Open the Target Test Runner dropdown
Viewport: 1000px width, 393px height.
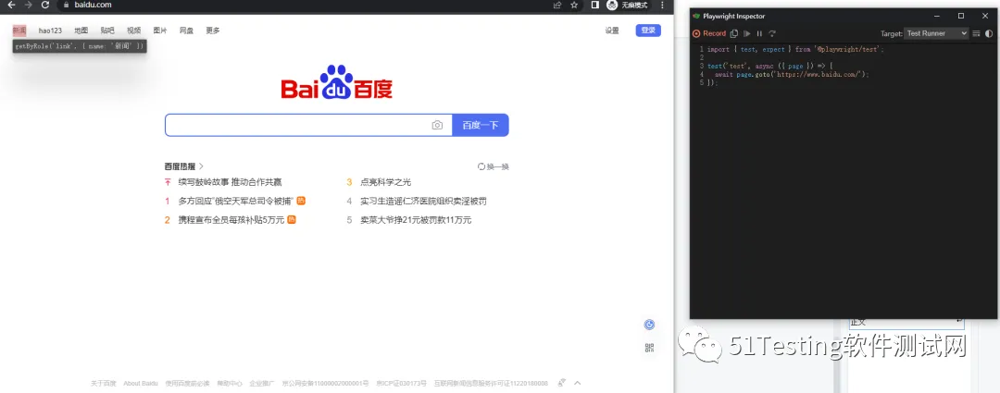(936, 34)
